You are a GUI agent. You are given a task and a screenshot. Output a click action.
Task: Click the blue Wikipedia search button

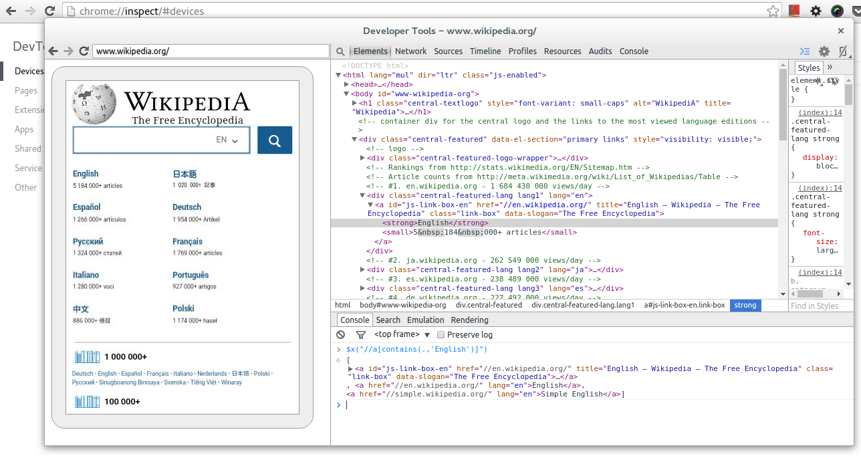pyautogui.click(x=275, y=140)
